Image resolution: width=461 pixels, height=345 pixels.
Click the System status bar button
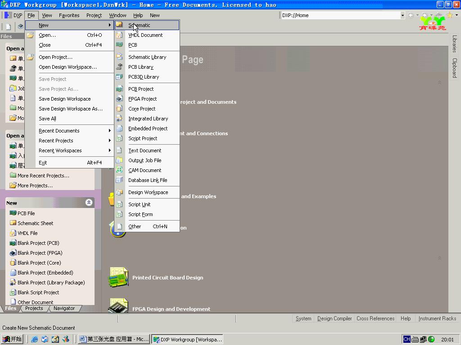coord(303,318)
